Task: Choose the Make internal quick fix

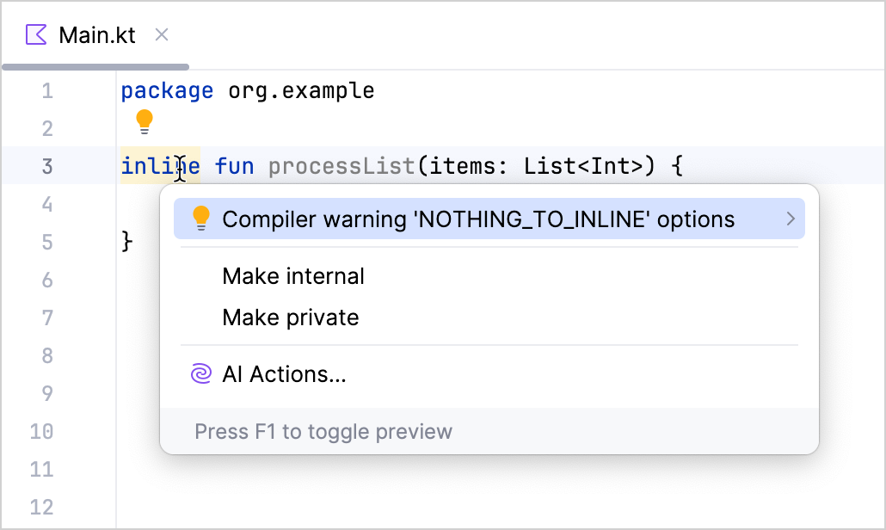Action: click(293, 276)
